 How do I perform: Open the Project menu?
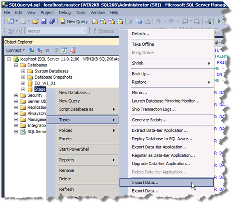click(47, 12)
